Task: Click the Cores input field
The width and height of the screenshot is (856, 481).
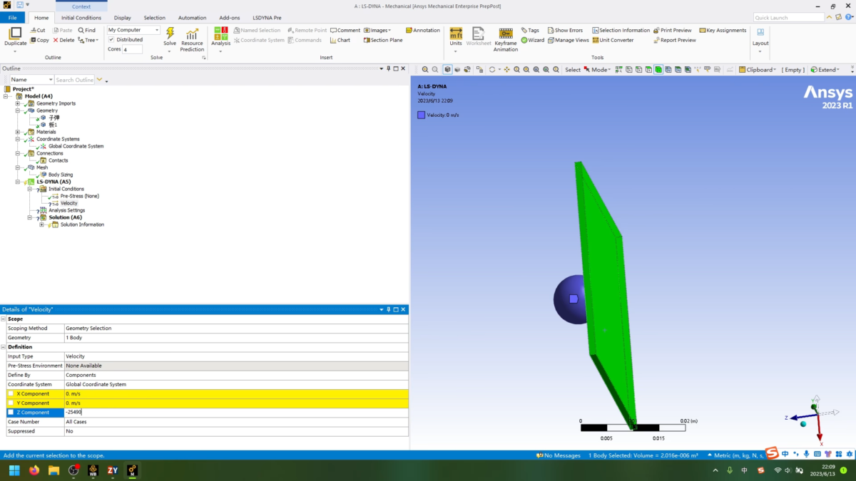Action: point(133,50)
